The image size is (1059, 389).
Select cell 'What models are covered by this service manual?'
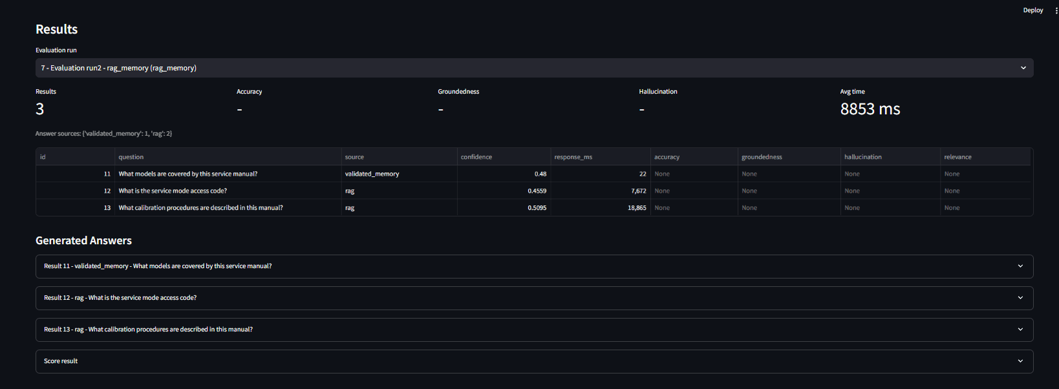228,174
